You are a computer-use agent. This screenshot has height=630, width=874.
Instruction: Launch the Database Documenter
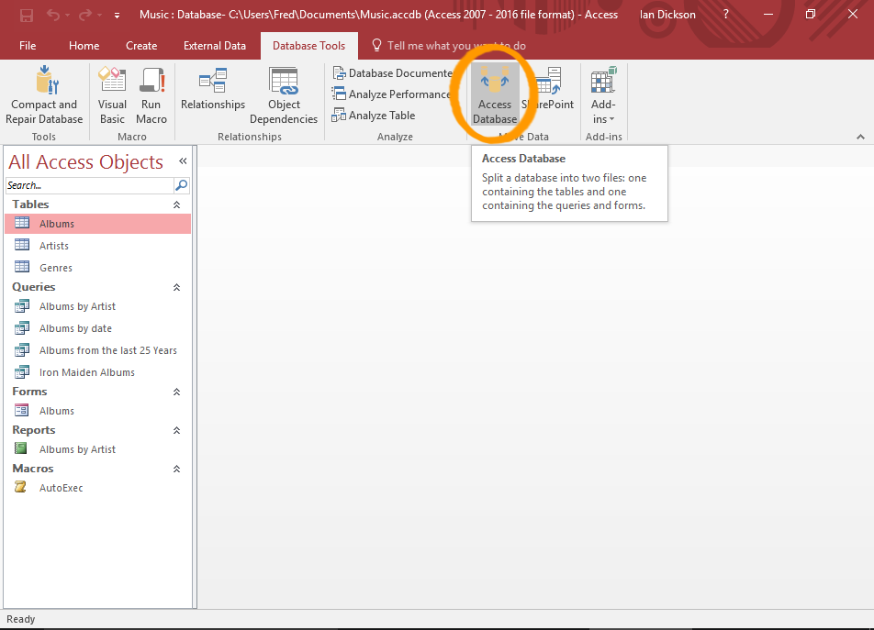coord(392,73)
